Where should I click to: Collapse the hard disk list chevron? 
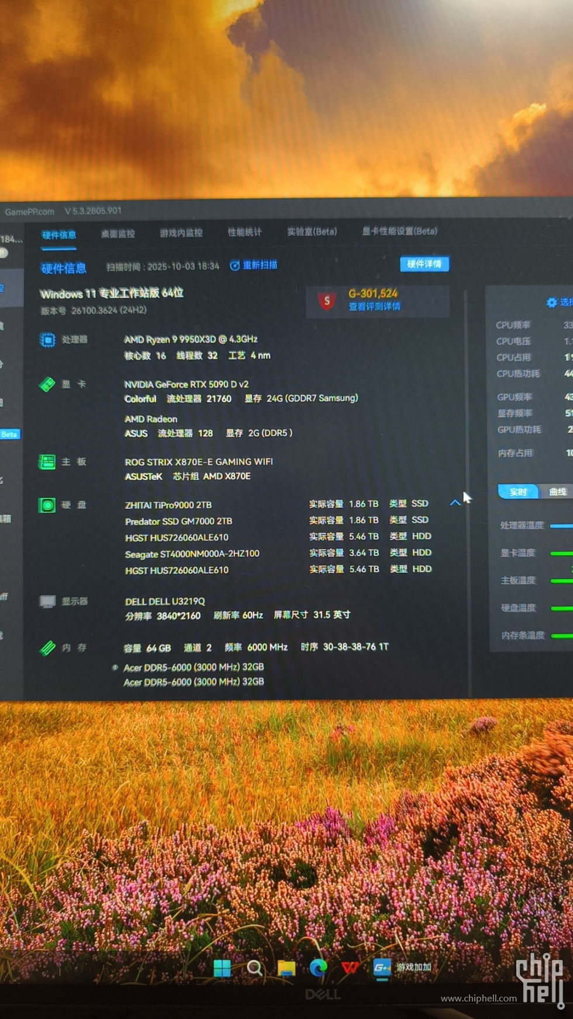tap(455, 503)
